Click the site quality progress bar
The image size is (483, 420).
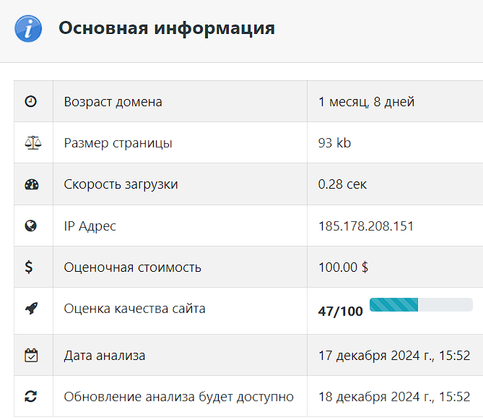(421, 304)
